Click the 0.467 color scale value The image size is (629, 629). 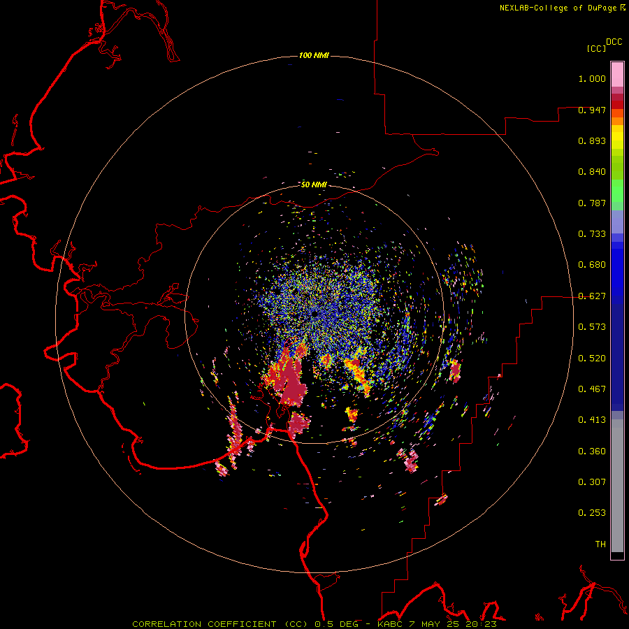click(592, 389)
